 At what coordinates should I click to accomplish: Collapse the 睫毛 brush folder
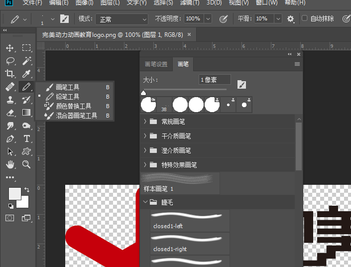tap(145, 202)
